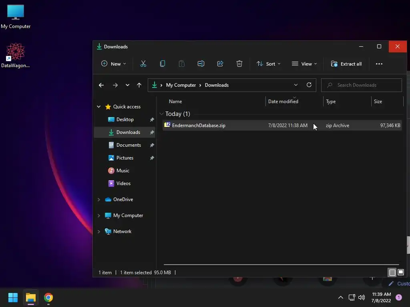The image size is (410, 307).
Task: Expand the Network tree node
Action: pos(99,231)
